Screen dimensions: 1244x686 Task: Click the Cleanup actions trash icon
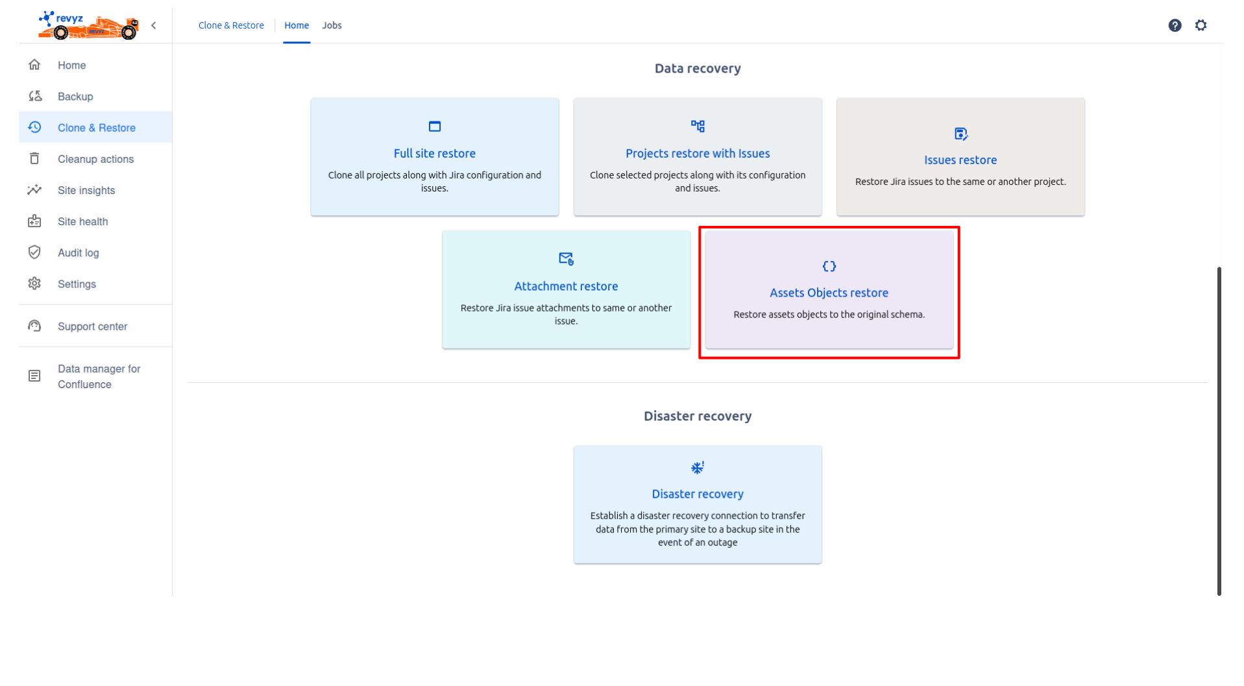tap(35, 159)
